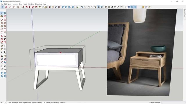Open the Window menu

(31, 4)
